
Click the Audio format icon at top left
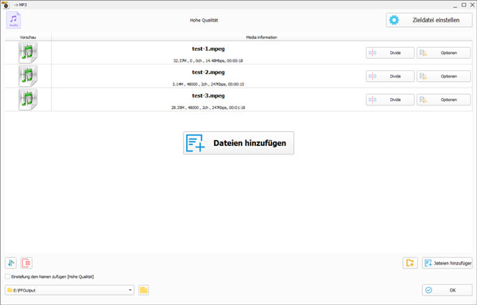[x=14, y=20]
